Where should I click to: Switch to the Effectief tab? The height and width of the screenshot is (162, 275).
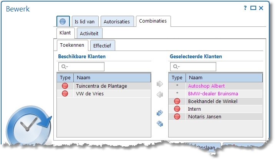103,46
